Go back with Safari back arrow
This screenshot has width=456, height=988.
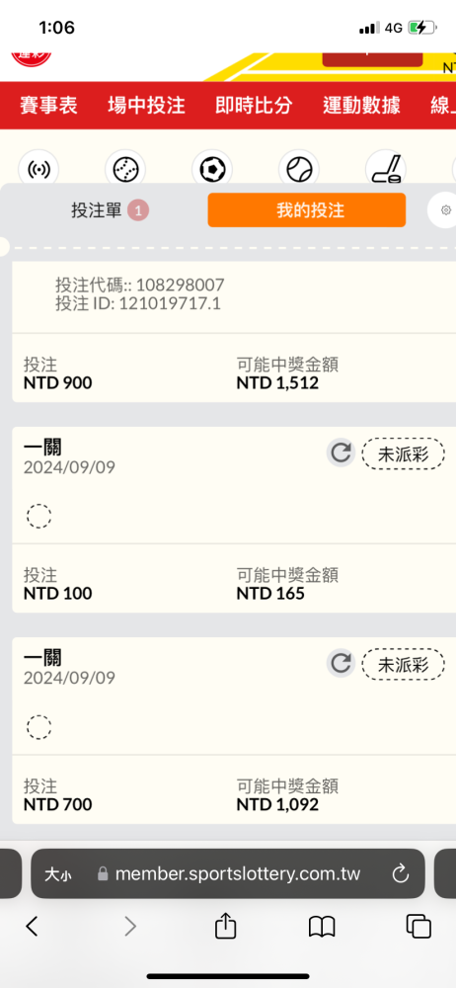coord(33,926)
